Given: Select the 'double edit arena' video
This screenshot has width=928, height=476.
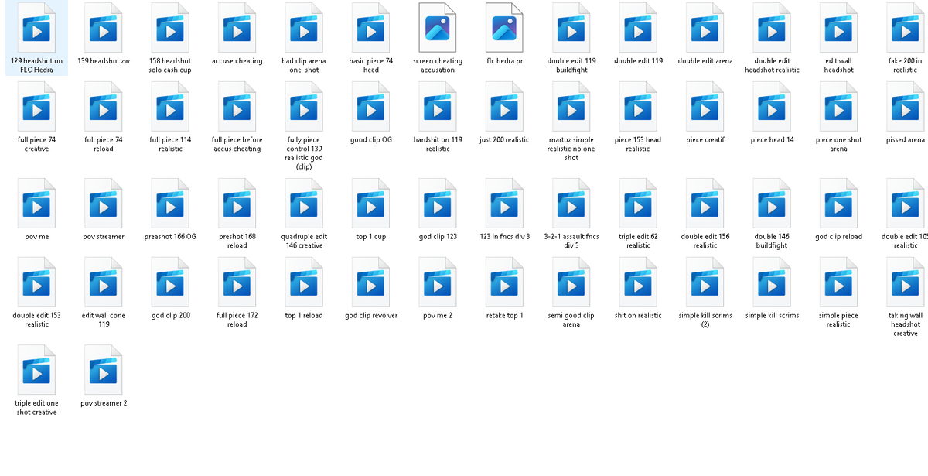Looking at the screenshot, I should (705, 29).
